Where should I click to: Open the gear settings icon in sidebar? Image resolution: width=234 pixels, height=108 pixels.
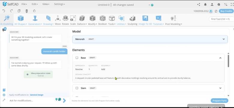click(x=4, y=95)
